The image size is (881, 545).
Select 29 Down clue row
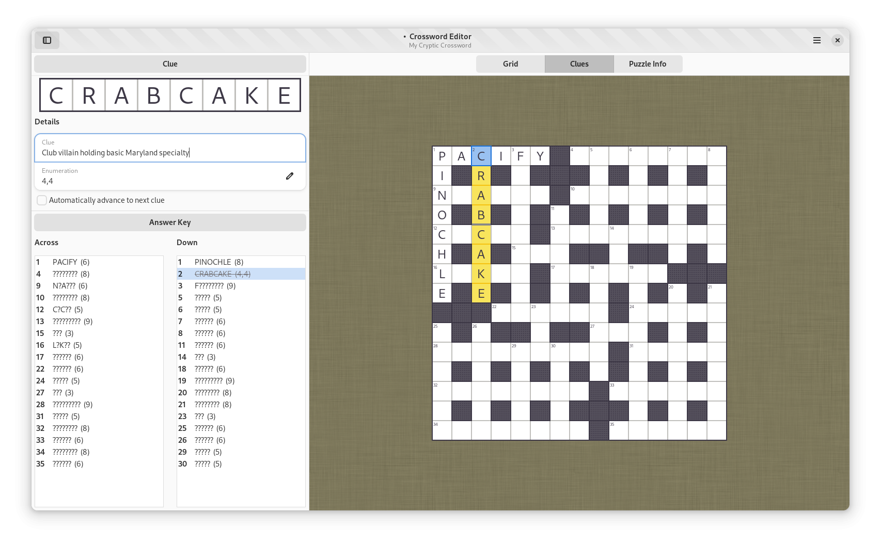point(241,452)
